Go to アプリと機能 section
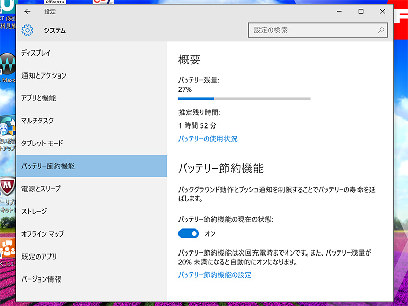408x306 pixels. (39, 98)
